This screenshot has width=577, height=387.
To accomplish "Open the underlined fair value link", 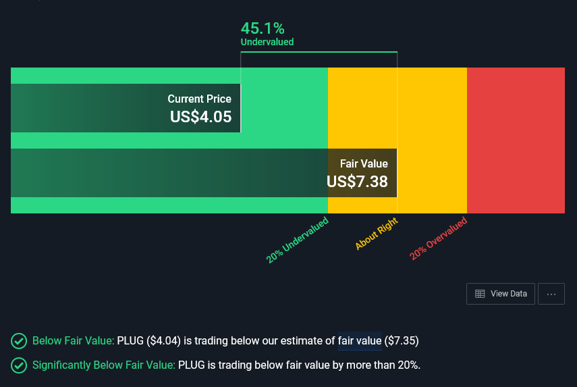I will pos(359,340).
